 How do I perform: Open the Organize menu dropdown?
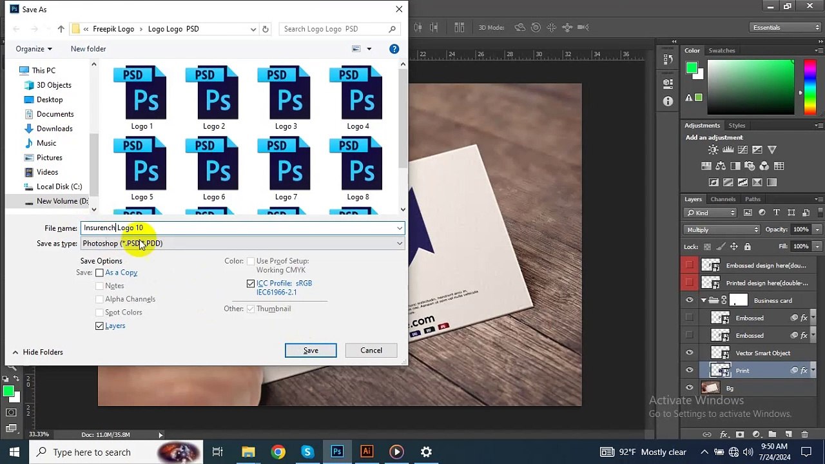34,49
